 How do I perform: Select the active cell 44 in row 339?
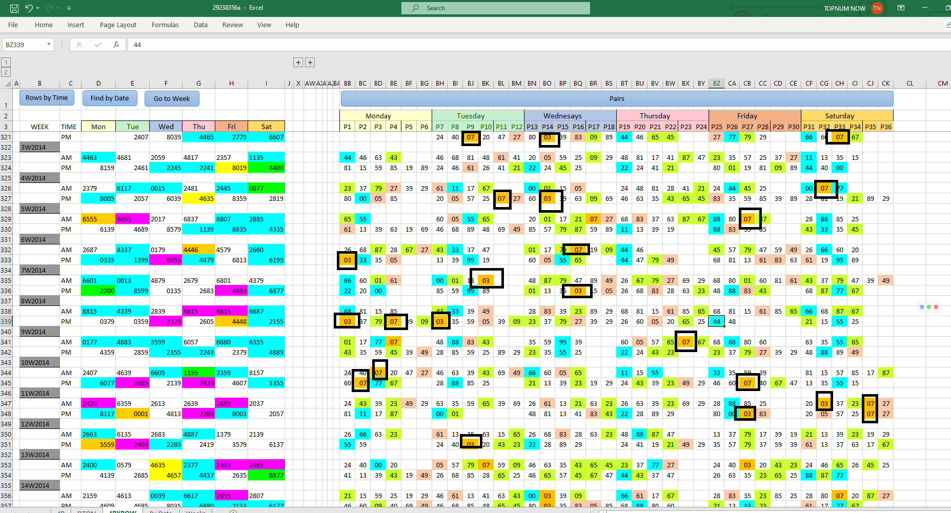click(716, 322)
